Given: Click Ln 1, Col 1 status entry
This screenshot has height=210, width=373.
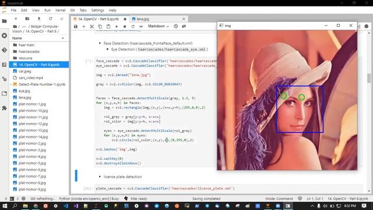Looking at the screenshot, I should point(315,198).
